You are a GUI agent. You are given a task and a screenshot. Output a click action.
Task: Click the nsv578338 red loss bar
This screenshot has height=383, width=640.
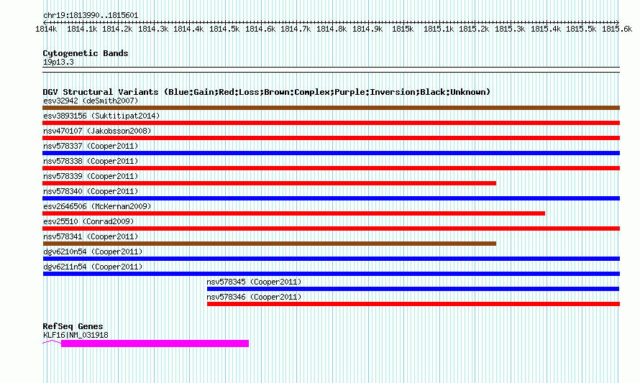click(x=331, y=168)
